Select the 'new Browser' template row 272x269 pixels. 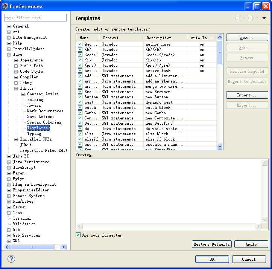tap(147, 92)
